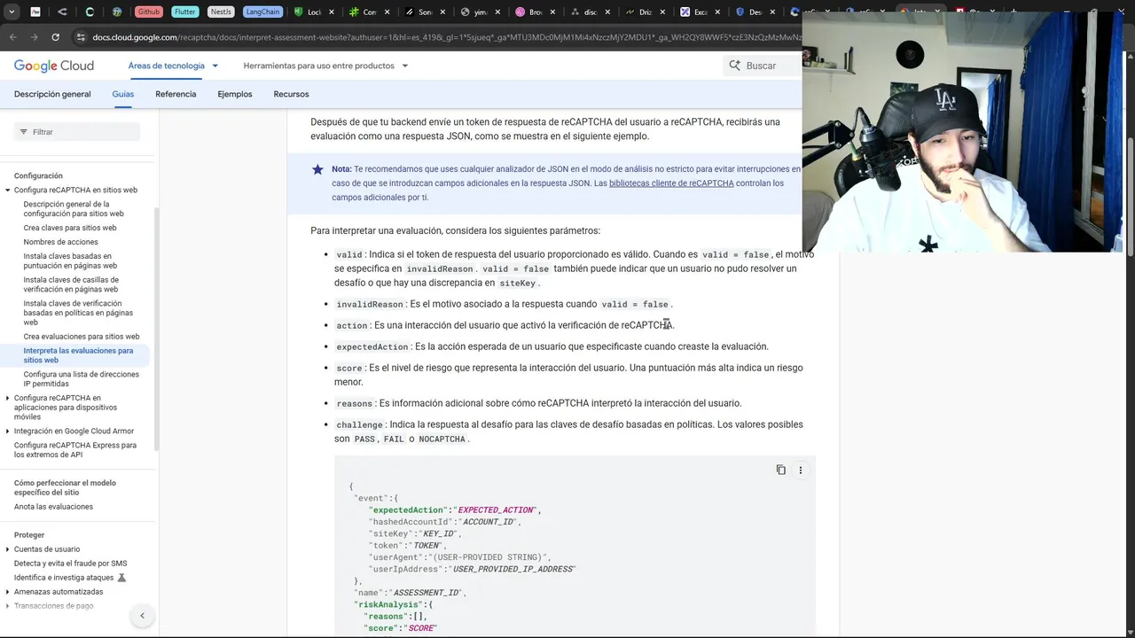
Task: Click the browser forward arrow
Action: point(34,37)
